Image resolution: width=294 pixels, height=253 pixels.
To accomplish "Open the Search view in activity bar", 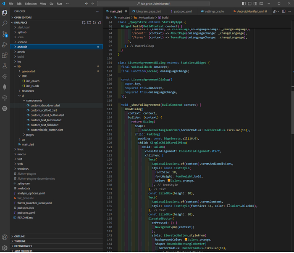I will [x=5, y=23].
